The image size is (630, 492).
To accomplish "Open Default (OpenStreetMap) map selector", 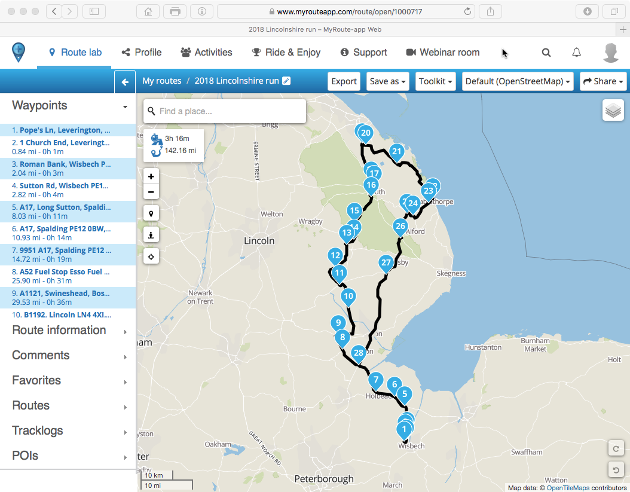I will point(518,81).
